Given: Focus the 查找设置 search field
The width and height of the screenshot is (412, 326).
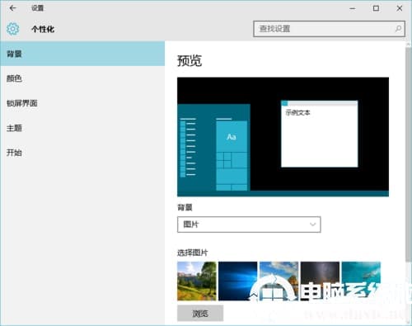Looking at the screenshot, I should pos(329,29).
